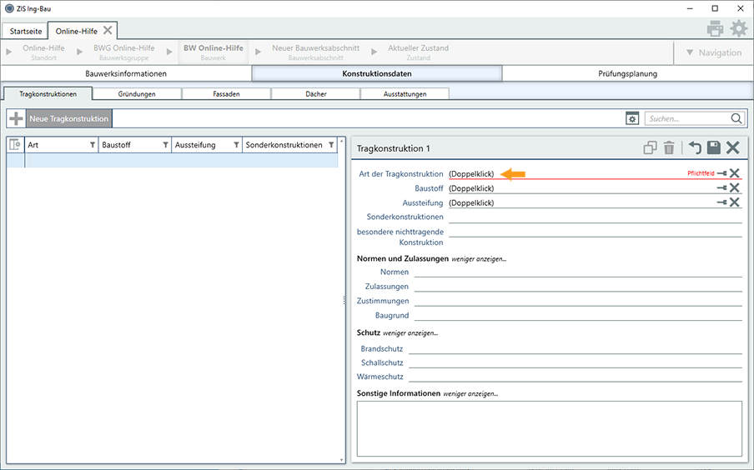Click the column chooser icon in table header
The width and height of the screenshot is (754, 470).
pos(15,145)
